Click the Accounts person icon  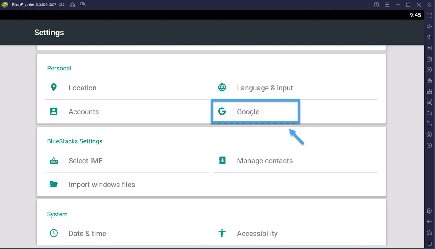(54, 111)
